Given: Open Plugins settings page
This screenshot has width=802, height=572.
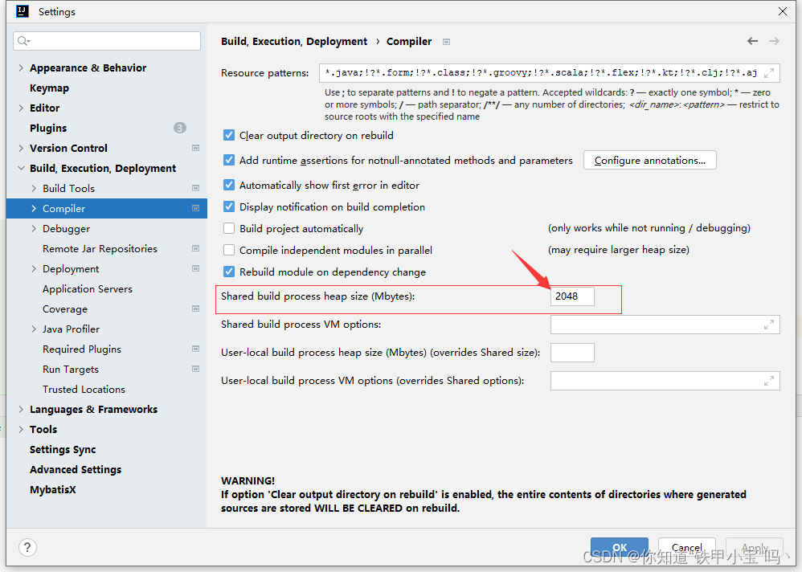Looking at the screenshot, I should [48, 128].
